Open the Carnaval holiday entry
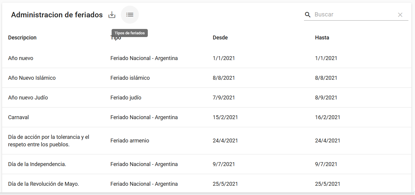This screenshot has height=195, width=415. tap(19, 117)
